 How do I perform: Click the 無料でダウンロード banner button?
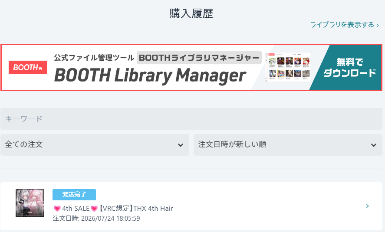[349, 68]
